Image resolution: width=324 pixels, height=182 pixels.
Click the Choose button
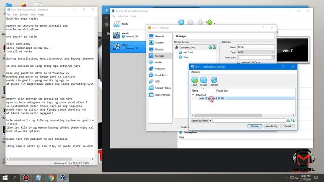255,126
